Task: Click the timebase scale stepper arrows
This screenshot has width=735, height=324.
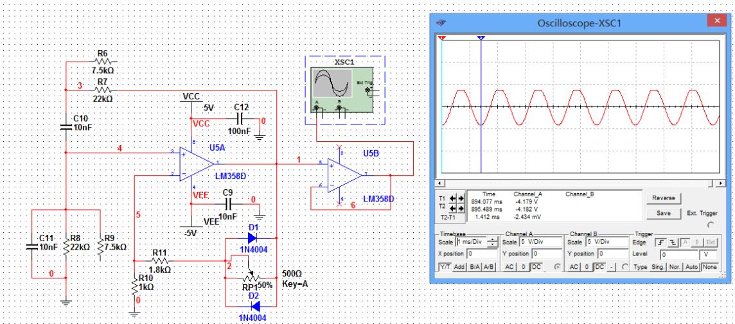Action: tap(493, 243)
